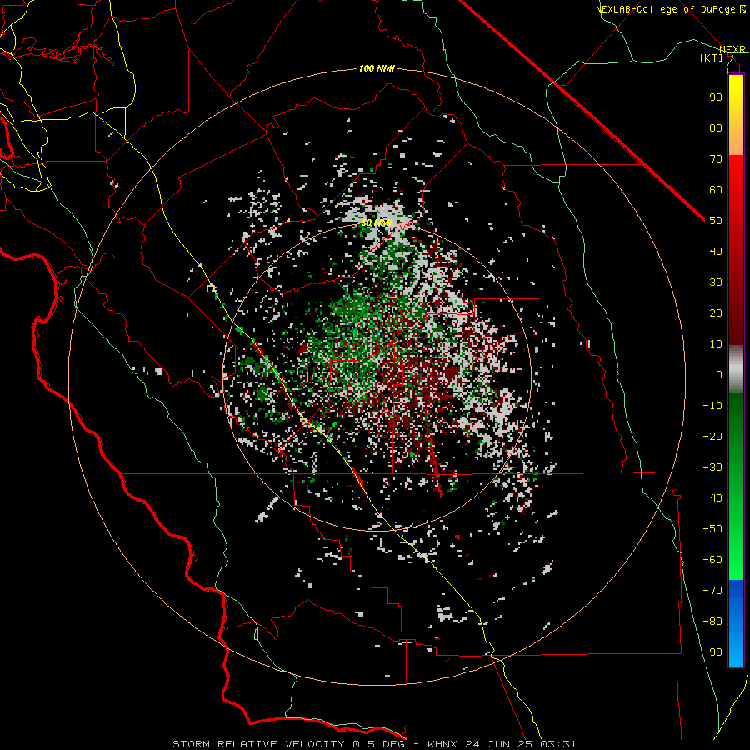Click the 50 NMI range ring label
Screen dimensions: 750x750
pyautogui.click(x=377, y=222)
